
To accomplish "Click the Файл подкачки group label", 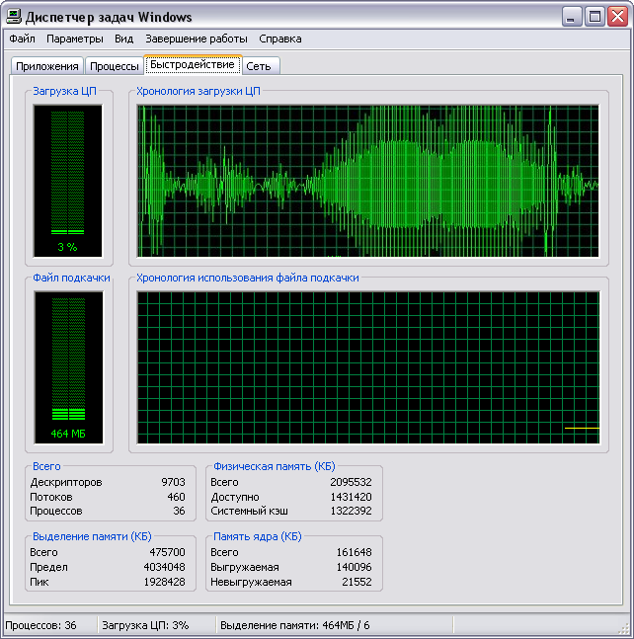I will click(x=71, y=278).
